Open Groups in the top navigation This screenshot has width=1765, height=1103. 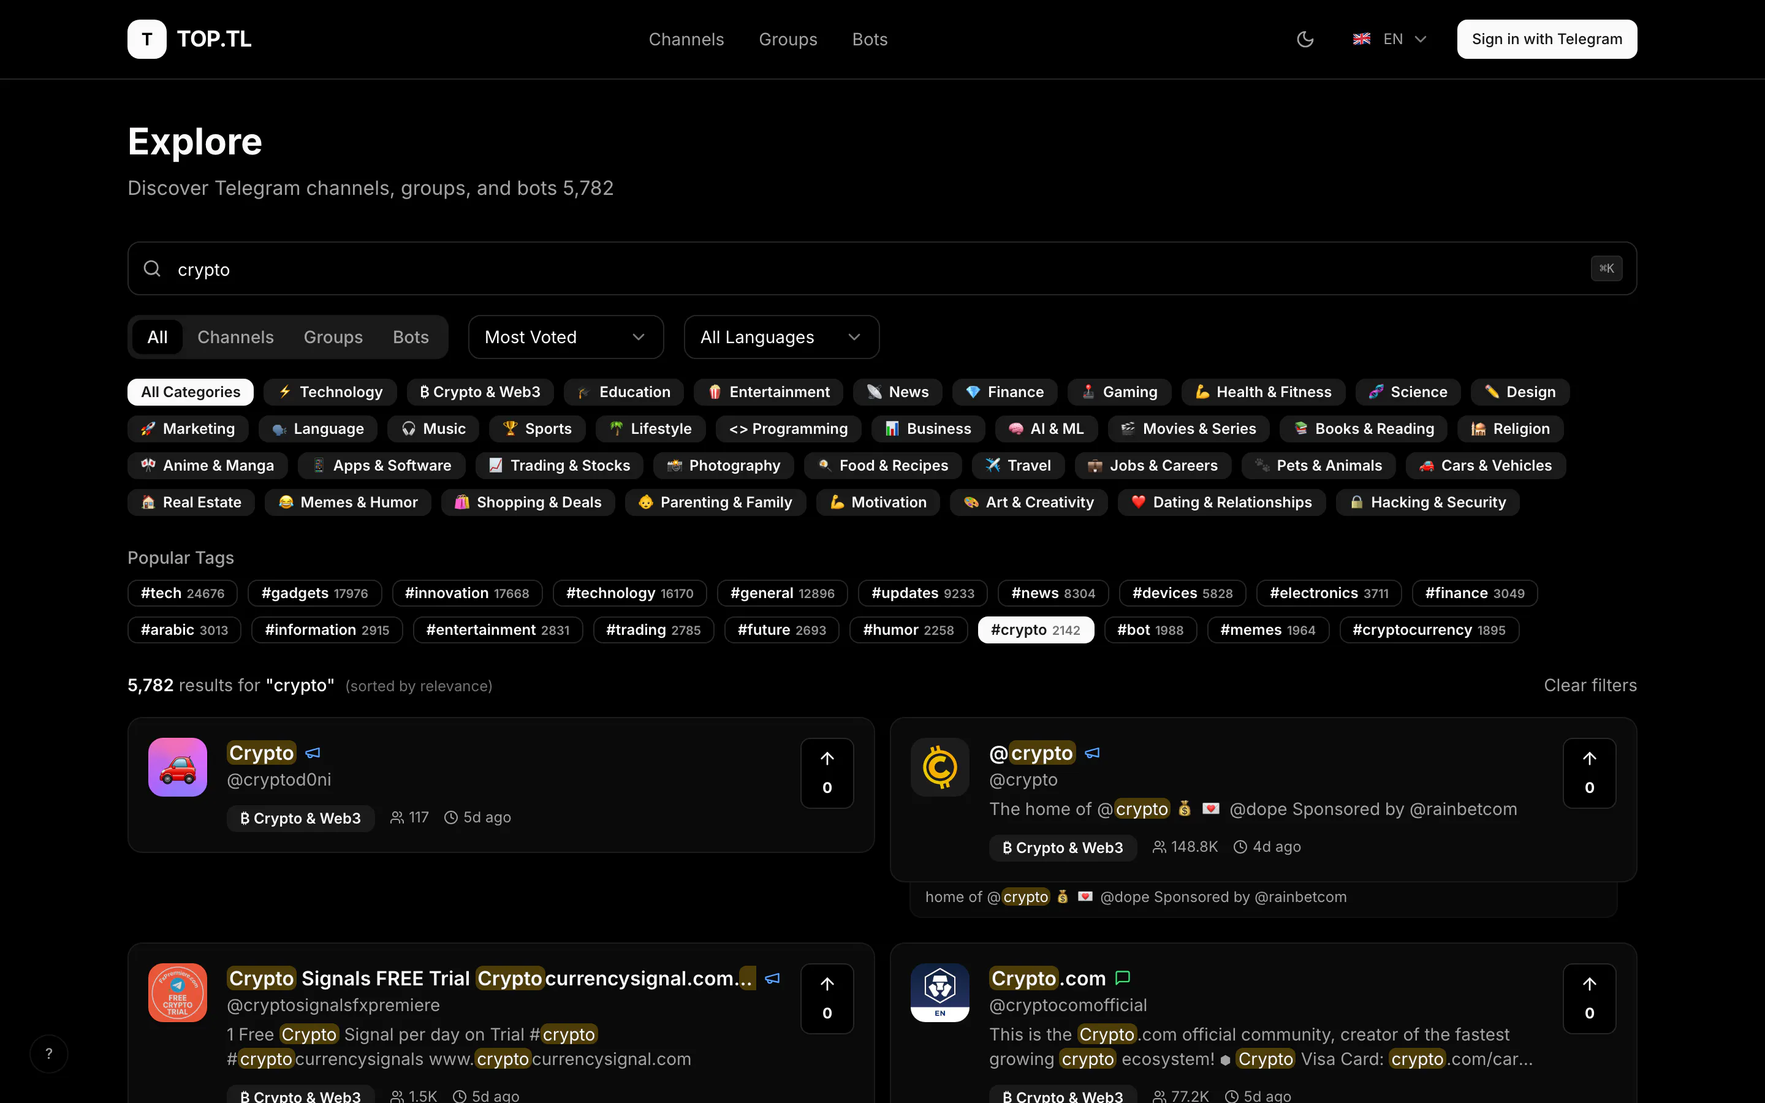pyautogui.click(x=788, y=39)
